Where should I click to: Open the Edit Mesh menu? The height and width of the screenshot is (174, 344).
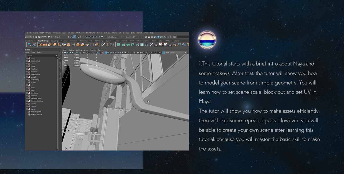(71, 33)
